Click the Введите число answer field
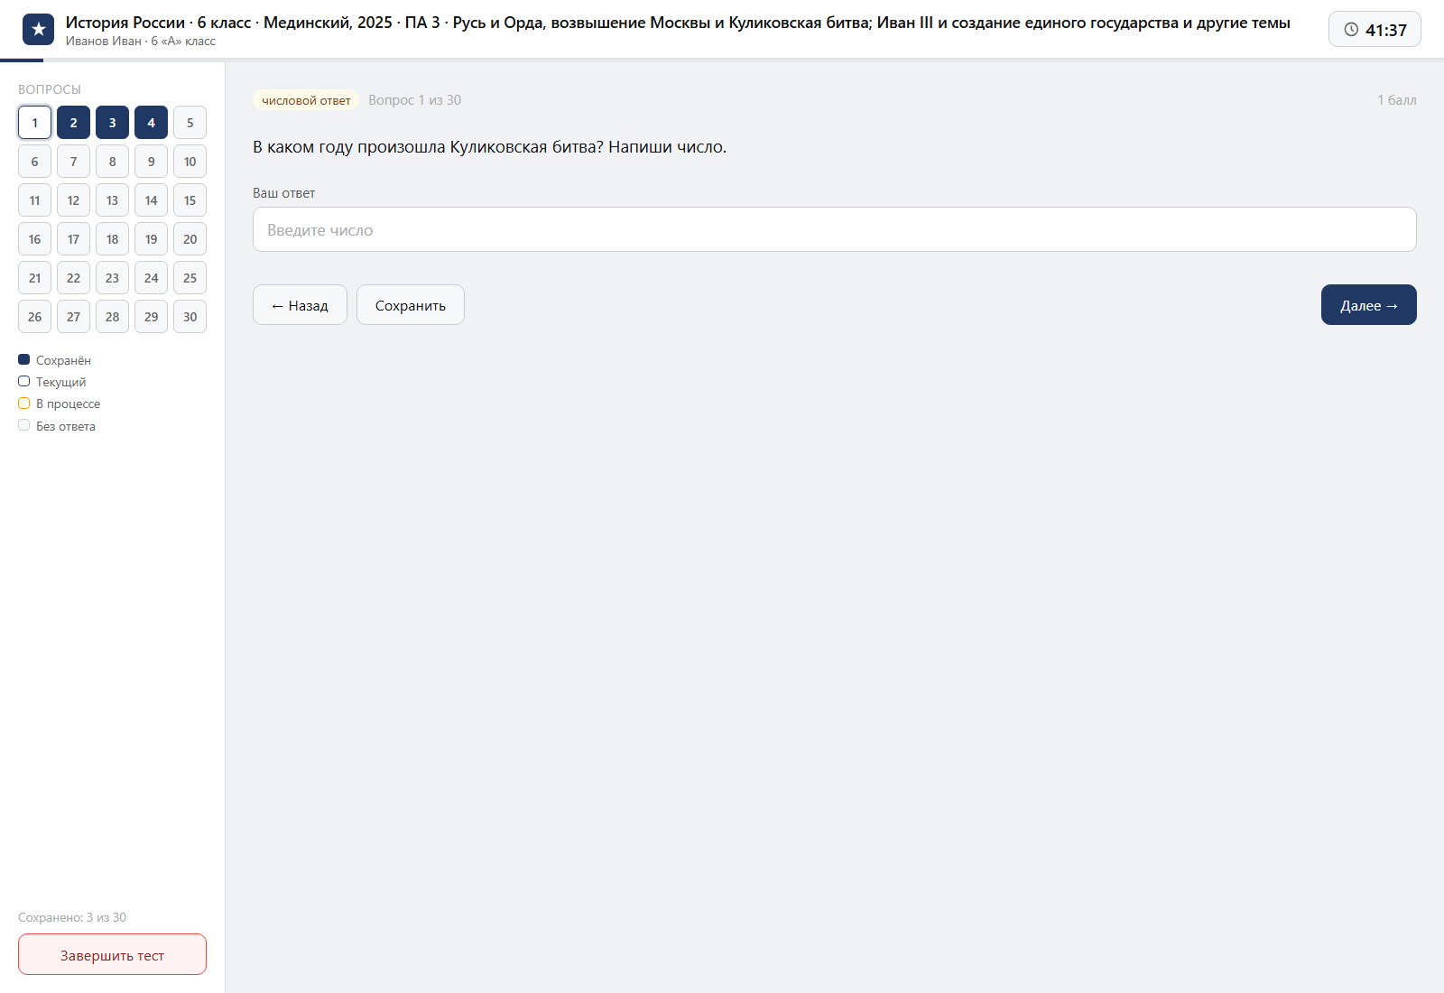 tap(834, 229)
